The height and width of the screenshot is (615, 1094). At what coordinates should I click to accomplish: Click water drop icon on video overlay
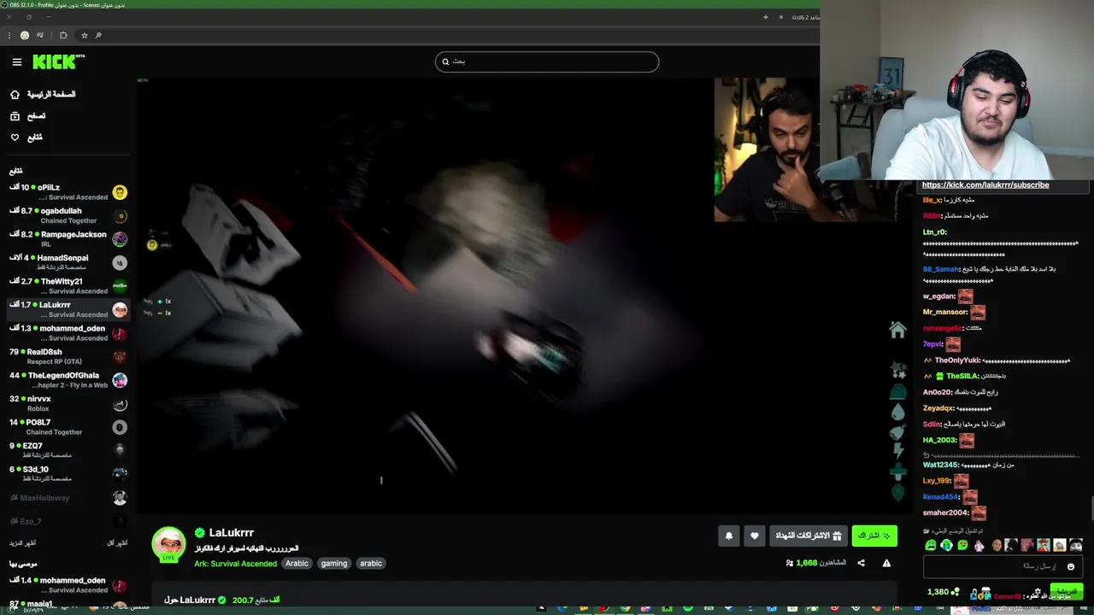[x=897, y=412]
